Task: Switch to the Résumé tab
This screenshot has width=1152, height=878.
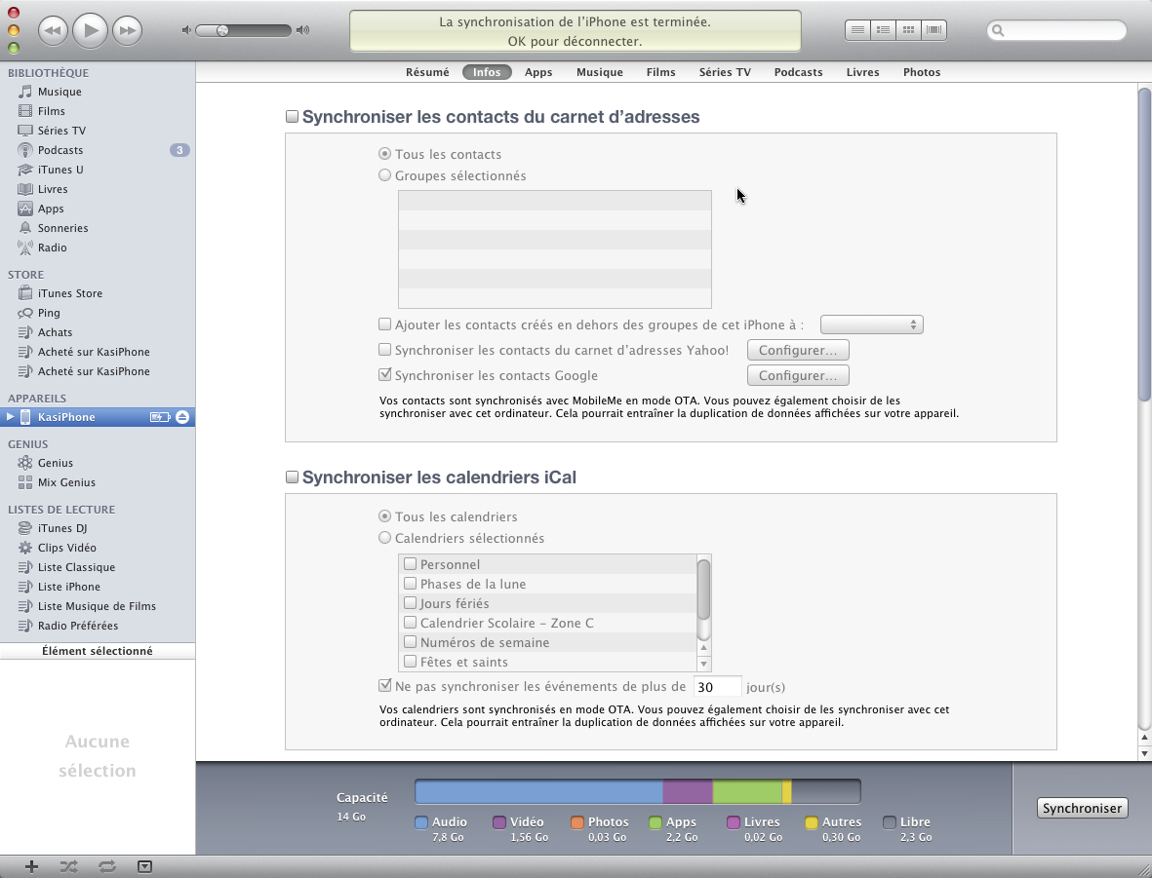Action: point(427,72)
